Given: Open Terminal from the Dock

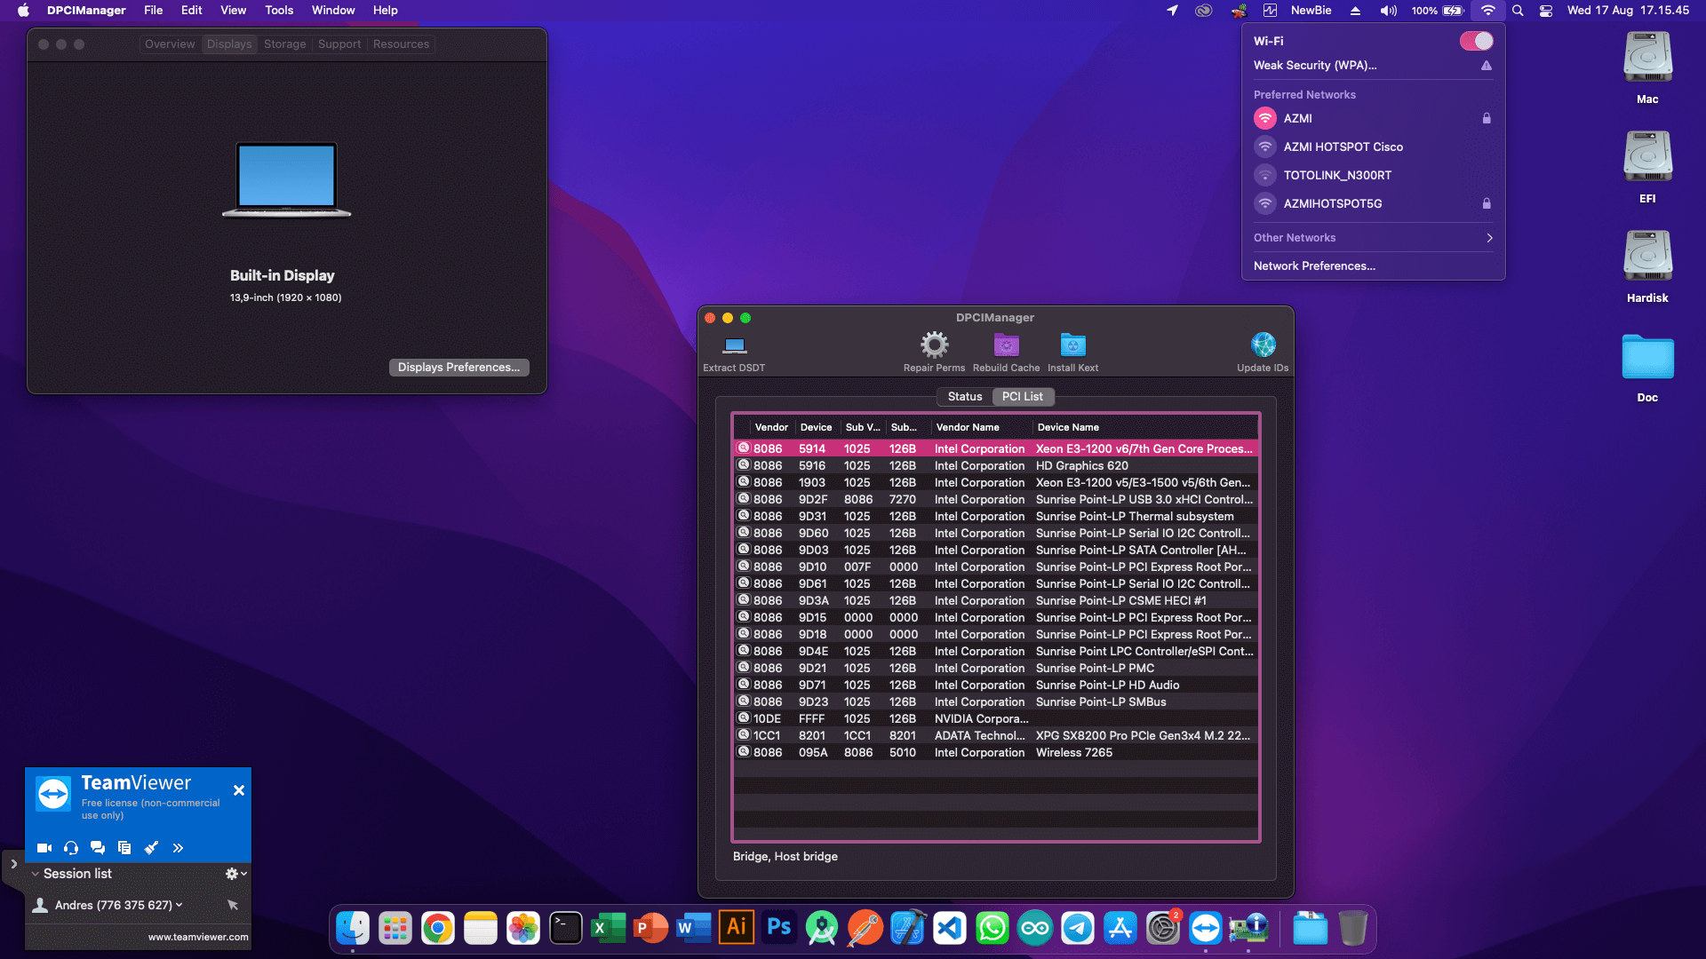Looking at the screenshot, I should [x=565, y=929].
